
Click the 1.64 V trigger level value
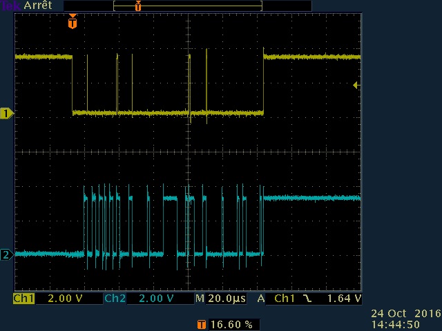coord(344,299)
